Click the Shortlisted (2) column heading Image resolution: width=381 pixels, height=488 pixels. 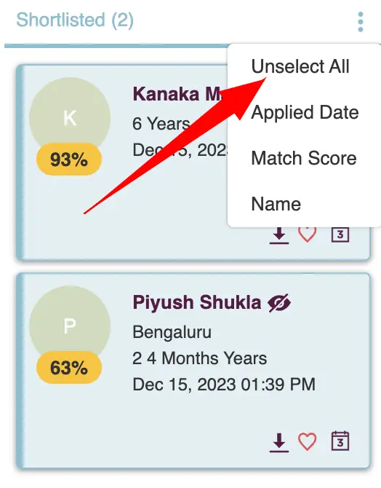[x=75, y=20]
